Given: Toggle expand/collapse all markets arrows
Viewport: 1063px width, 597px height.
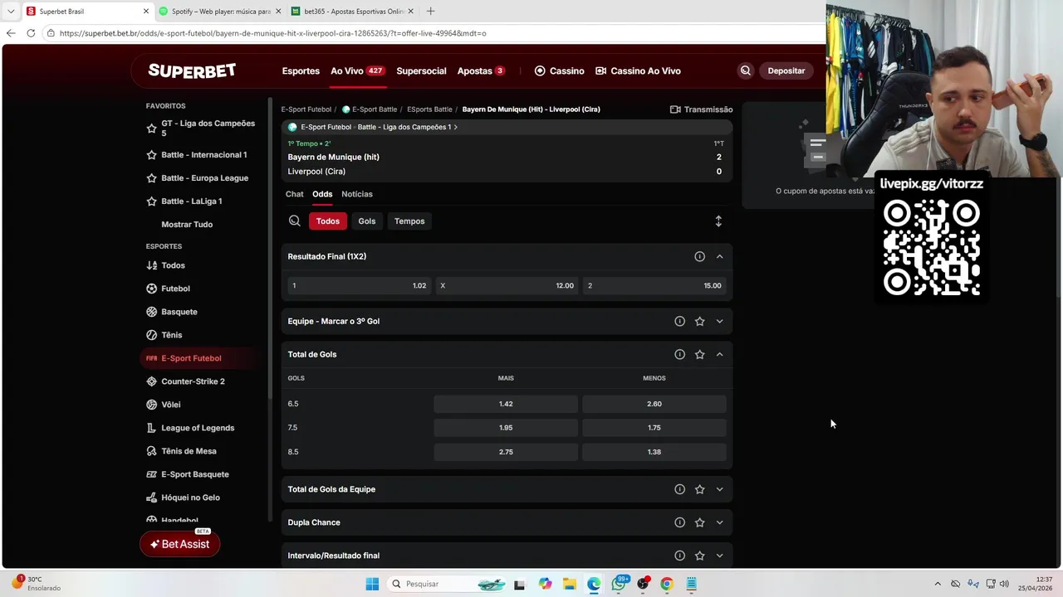Looking at the screenshot, I should pyautogui.click(x=718, y=221).
